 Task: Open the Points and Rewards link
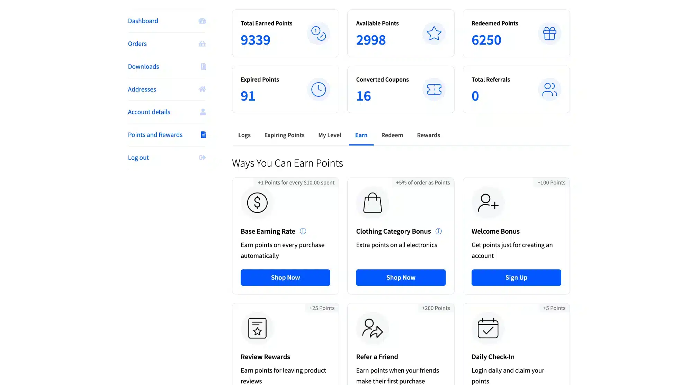point(155,135)
